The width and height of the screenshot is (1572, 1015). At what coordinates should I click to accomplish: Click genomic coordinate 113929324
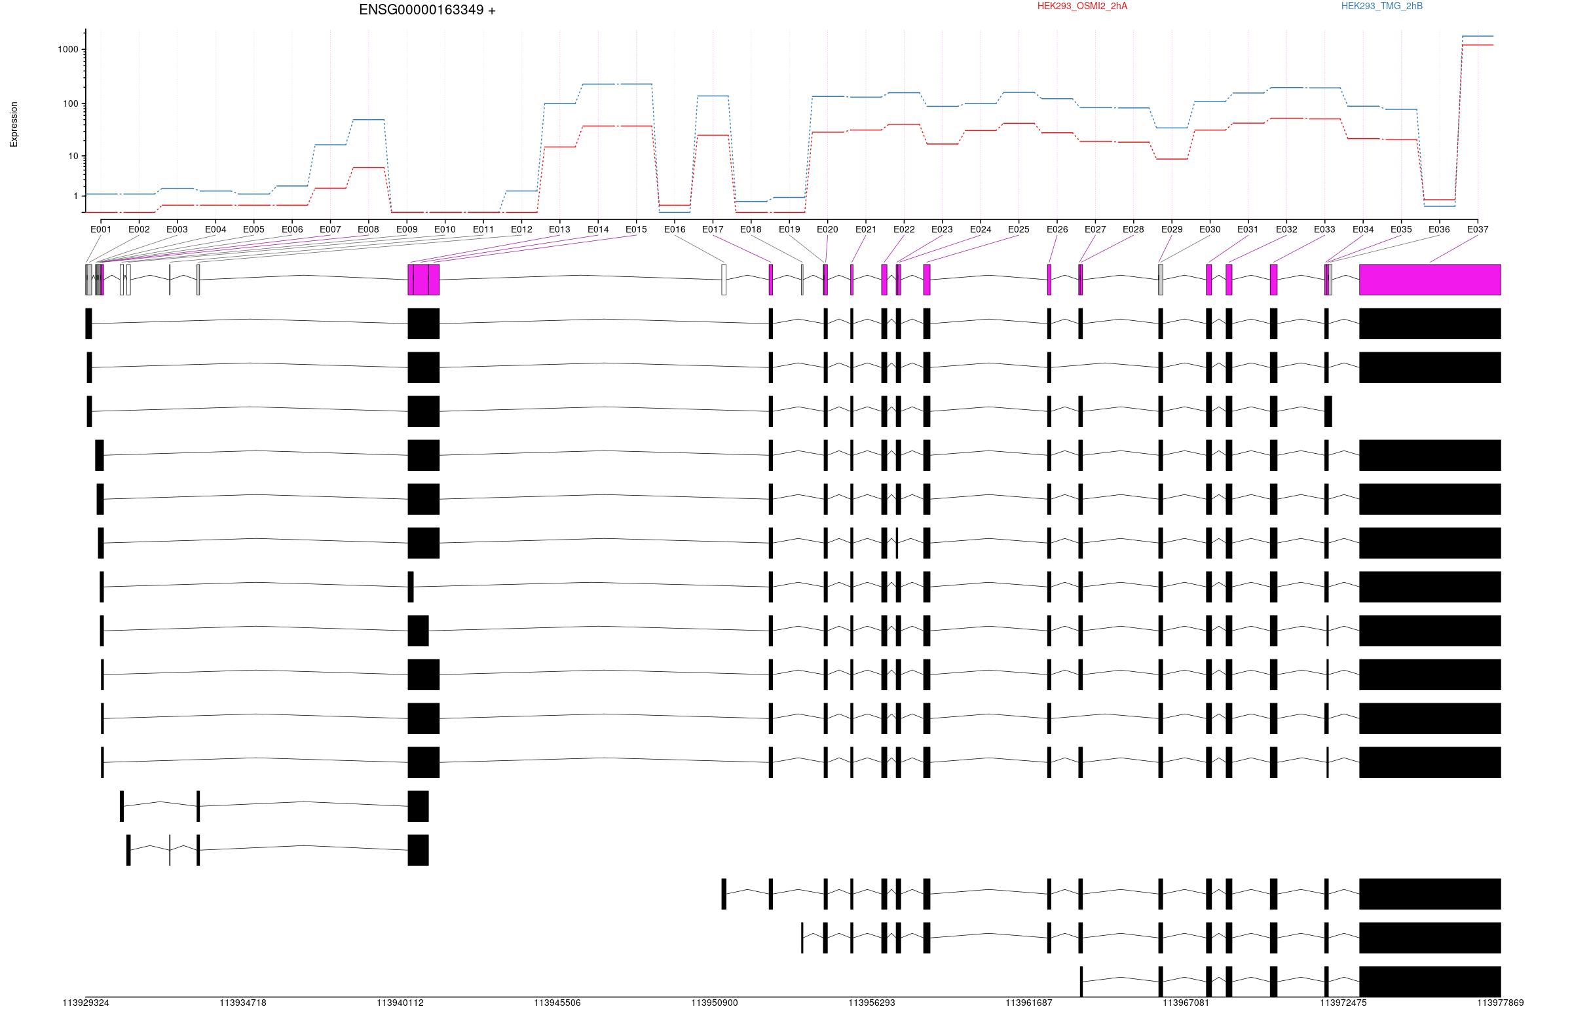86,1003
